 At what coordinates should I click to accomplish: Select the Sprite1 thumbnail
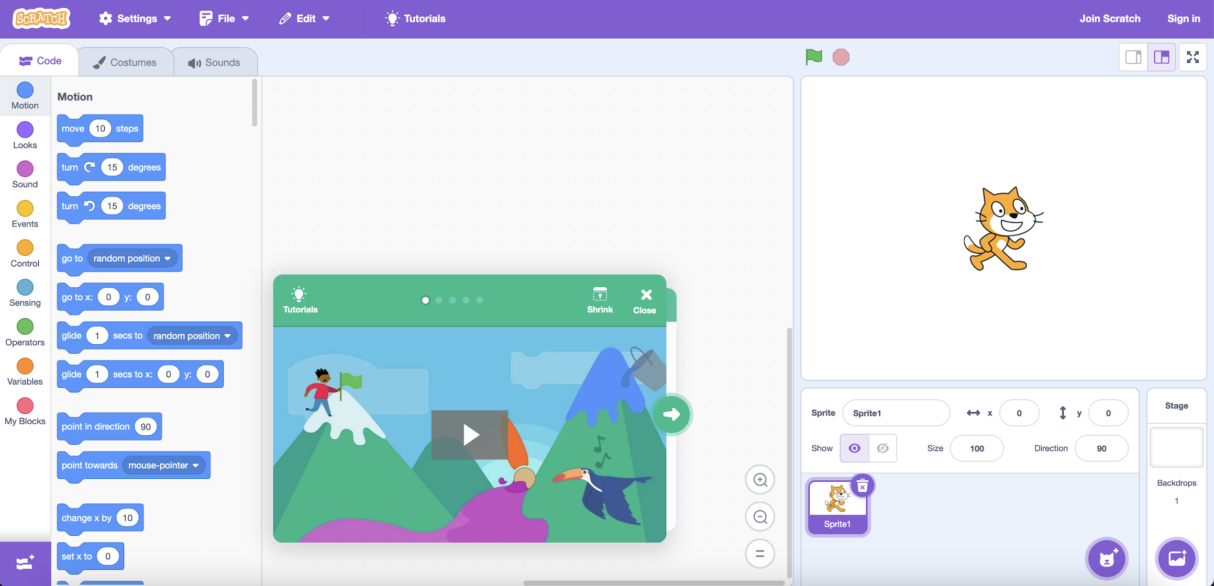[837, 506]
